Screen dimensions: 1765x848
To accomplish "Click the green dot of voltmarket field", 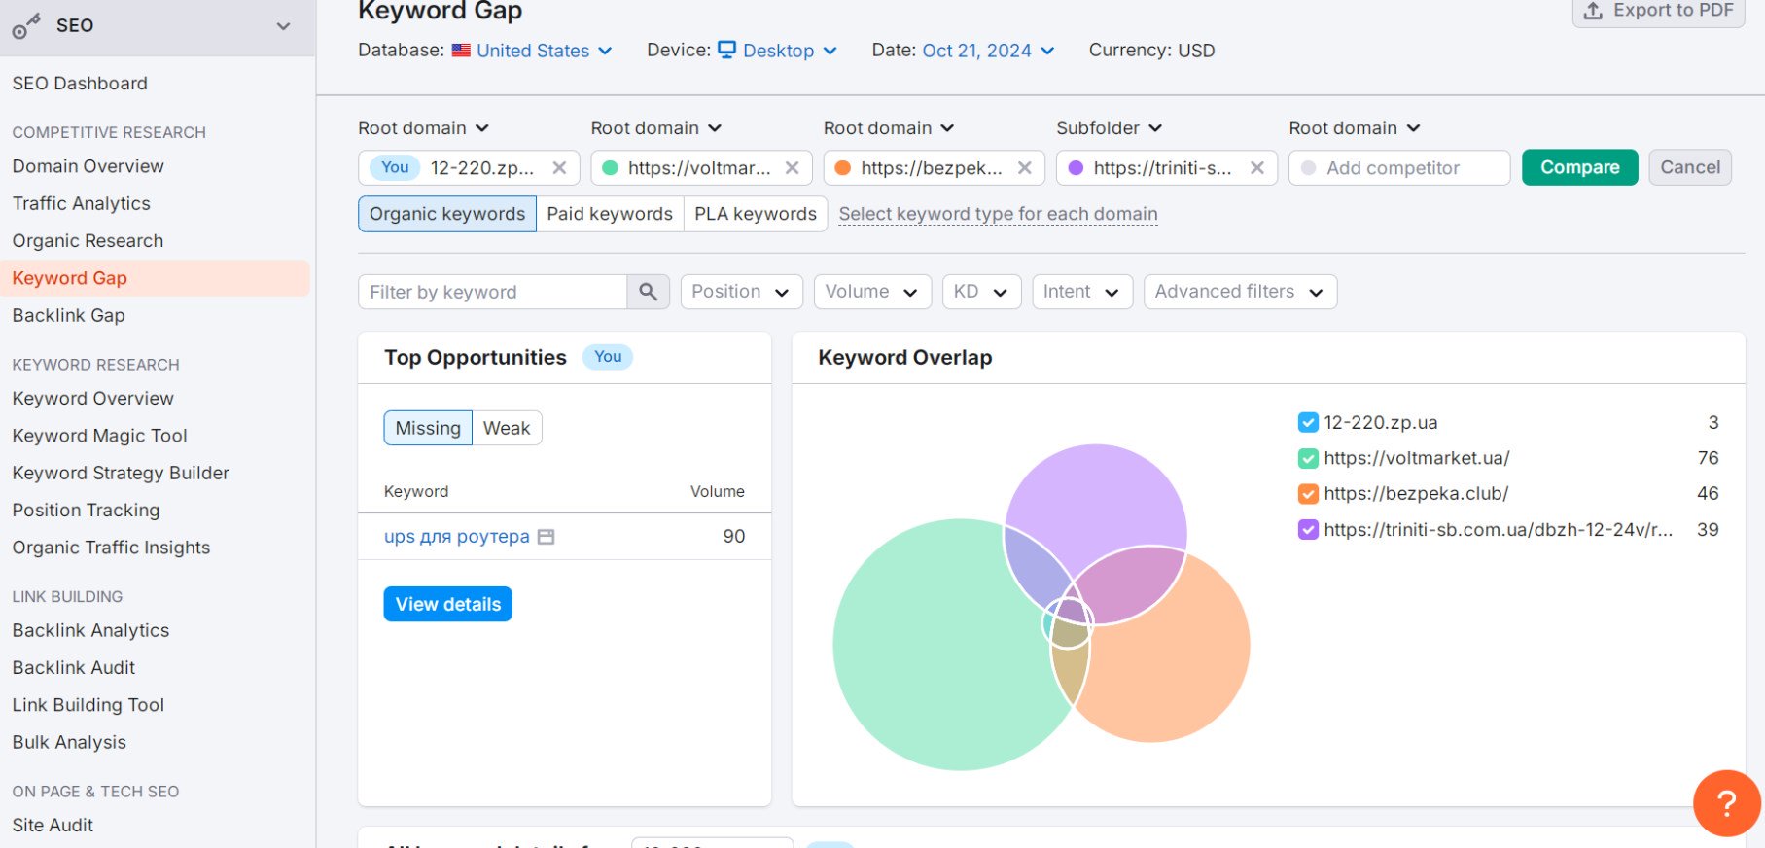I will tap(610, 168).
